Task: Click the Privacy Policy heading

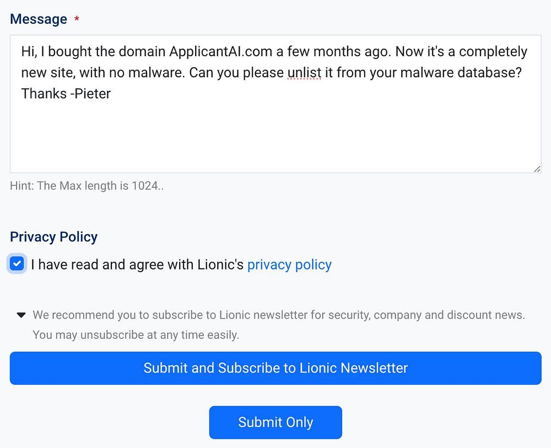Action: [53, 236]
